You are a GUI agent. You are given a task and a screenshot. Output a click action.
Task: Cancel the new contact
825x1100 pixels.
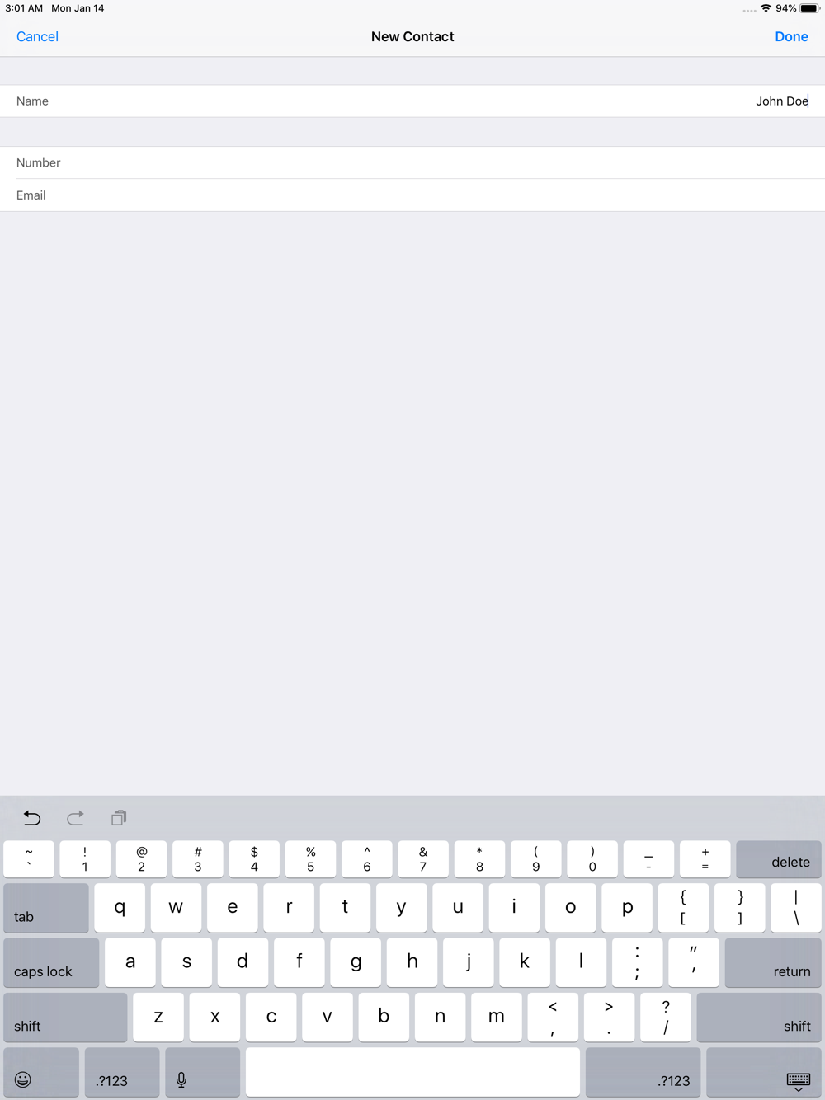point(37,36)
